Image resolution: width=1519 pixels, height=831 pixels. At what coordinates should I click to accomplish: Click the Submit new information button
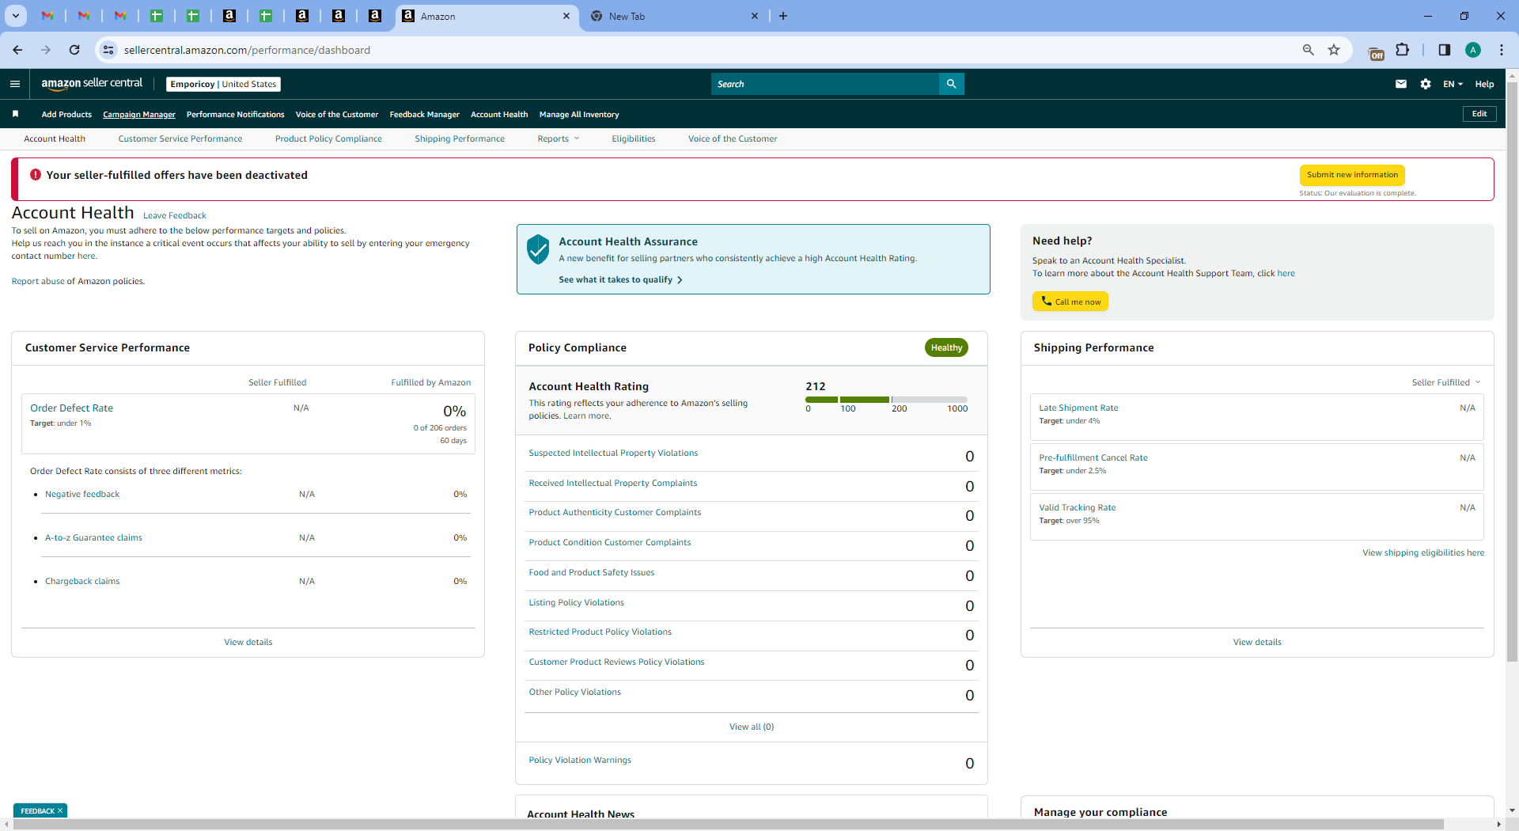click(x=1352, y=175)
